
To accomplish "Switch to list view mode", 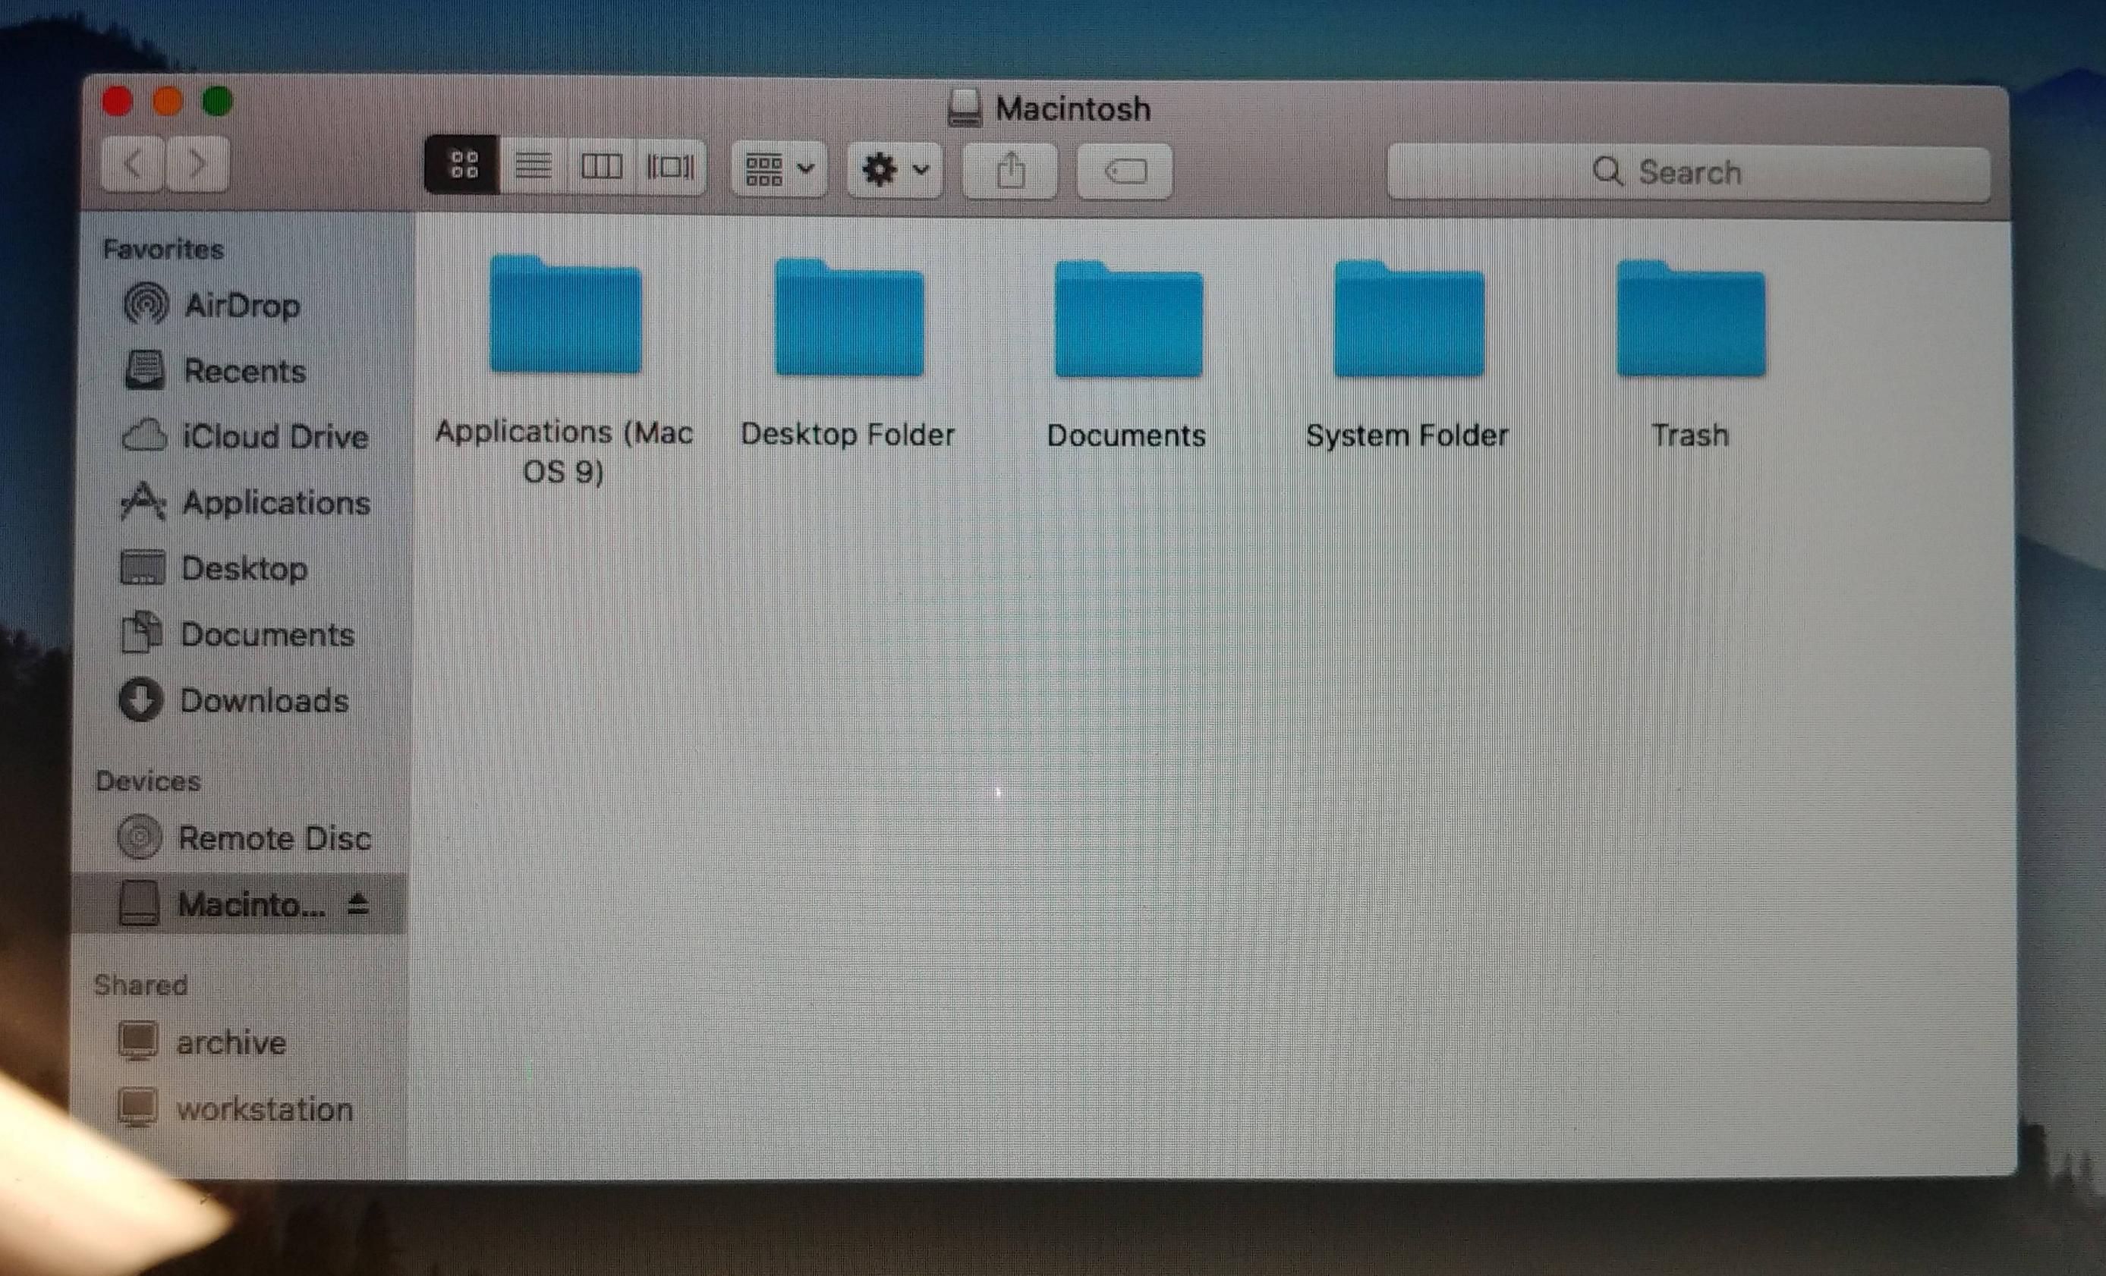I will point(534,166).
